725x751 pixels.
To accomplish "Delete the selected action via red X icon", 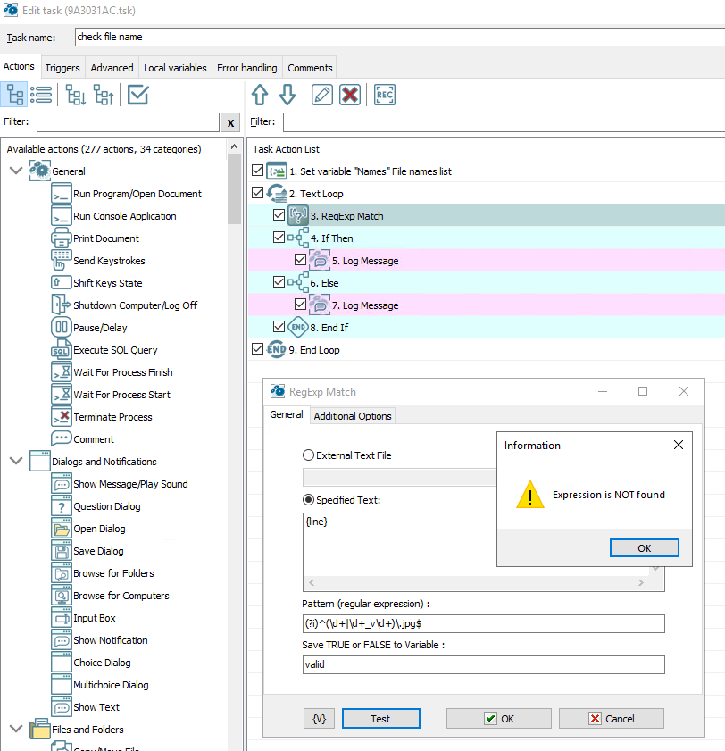I will 348,95.
